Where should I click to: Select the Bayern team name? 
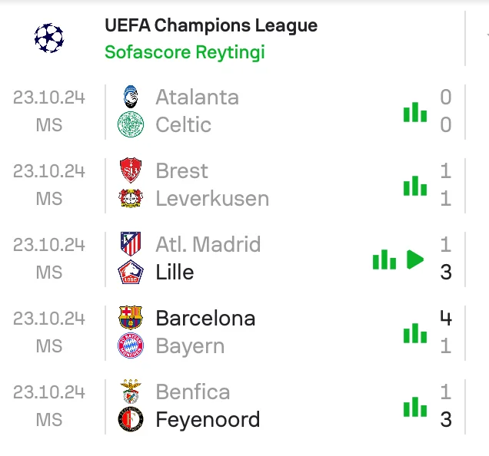tap(190, 346)
